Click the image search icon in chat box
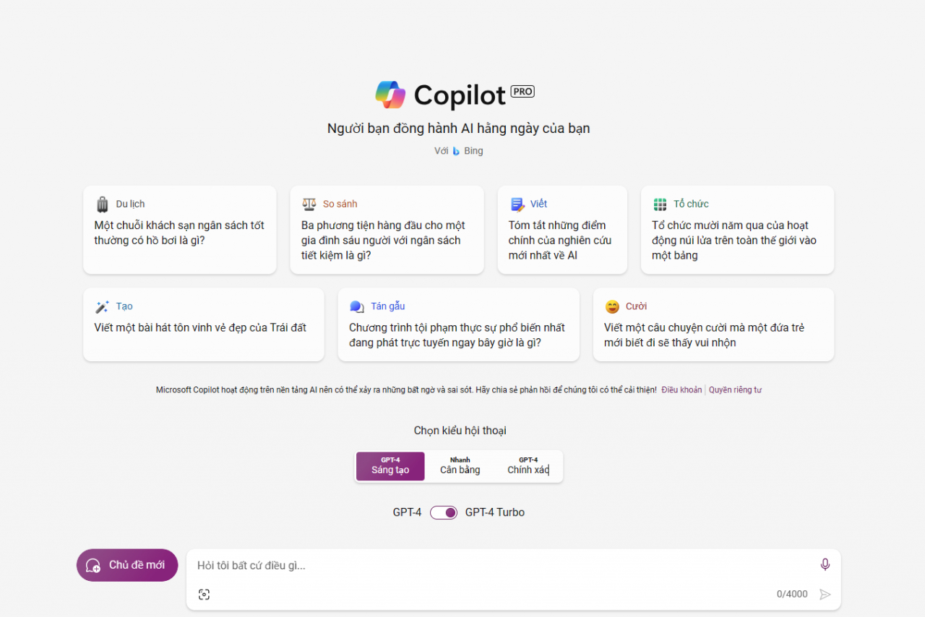Image resolution: width=925 pixels, height=617 pixels. tap(204, 594)
